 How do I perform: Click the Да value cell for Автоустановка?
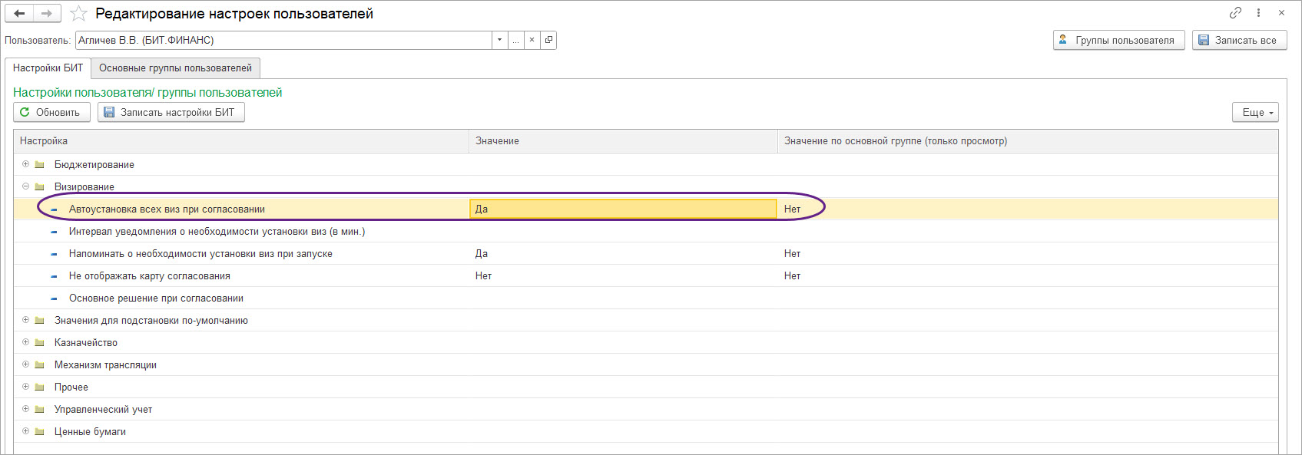pyautogui.click(x=622, y=209)
